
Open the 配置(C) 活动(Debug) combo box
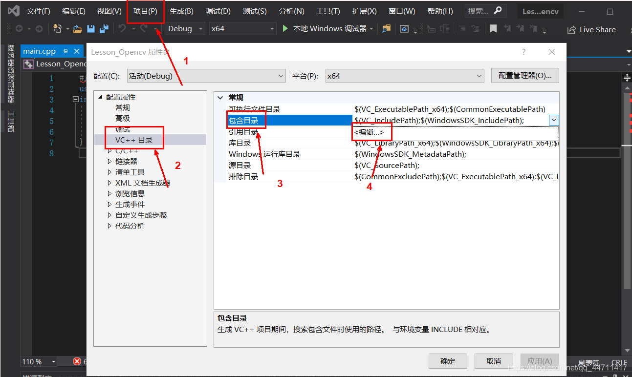point(206,76)
